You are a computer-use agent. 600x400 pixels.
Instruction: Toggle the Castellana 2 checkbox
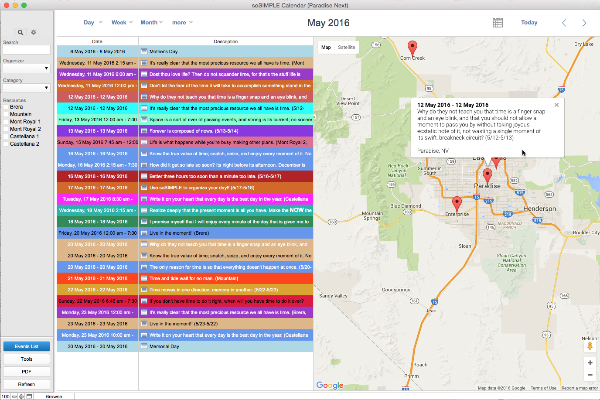[6, 144]
